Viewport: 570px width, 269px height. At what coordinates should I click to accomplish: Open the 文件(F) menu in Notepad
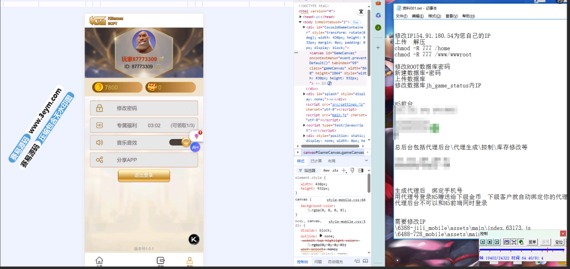pos(401,16)
